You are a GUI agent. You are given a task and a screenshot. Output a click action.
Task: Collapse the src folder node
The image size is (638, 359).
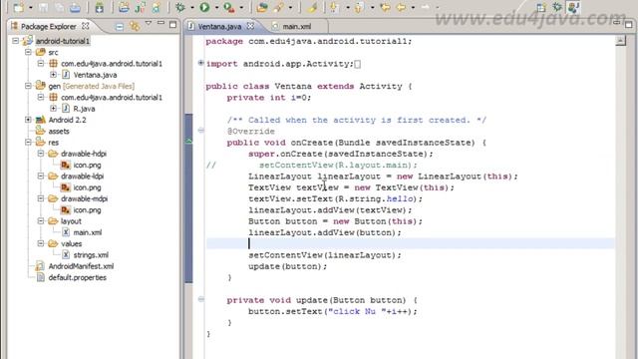28,52
